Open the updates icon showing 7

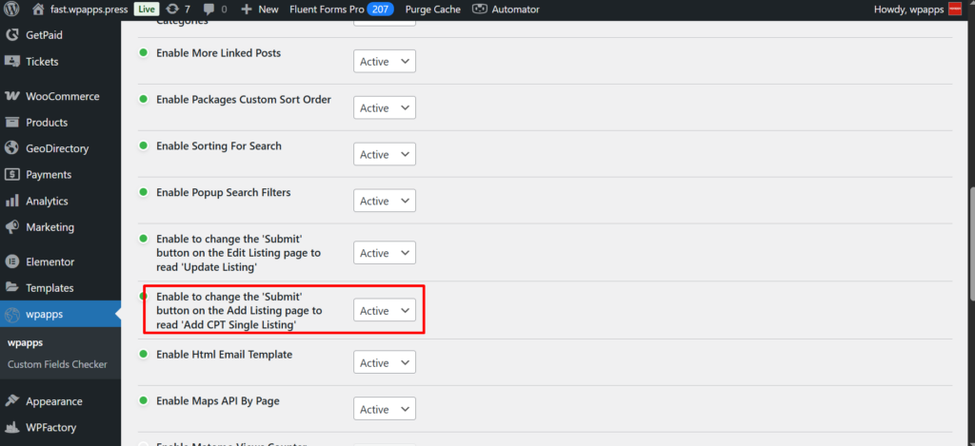click(x=172, y=9)
